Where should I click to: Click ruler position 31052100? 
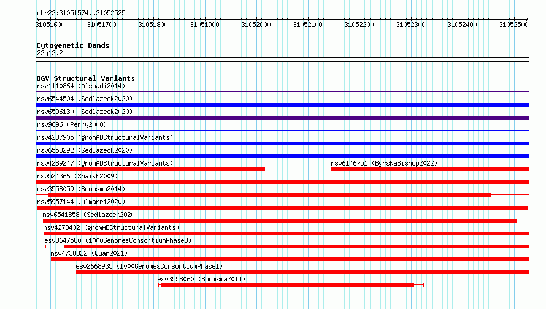tap(308, 25)
